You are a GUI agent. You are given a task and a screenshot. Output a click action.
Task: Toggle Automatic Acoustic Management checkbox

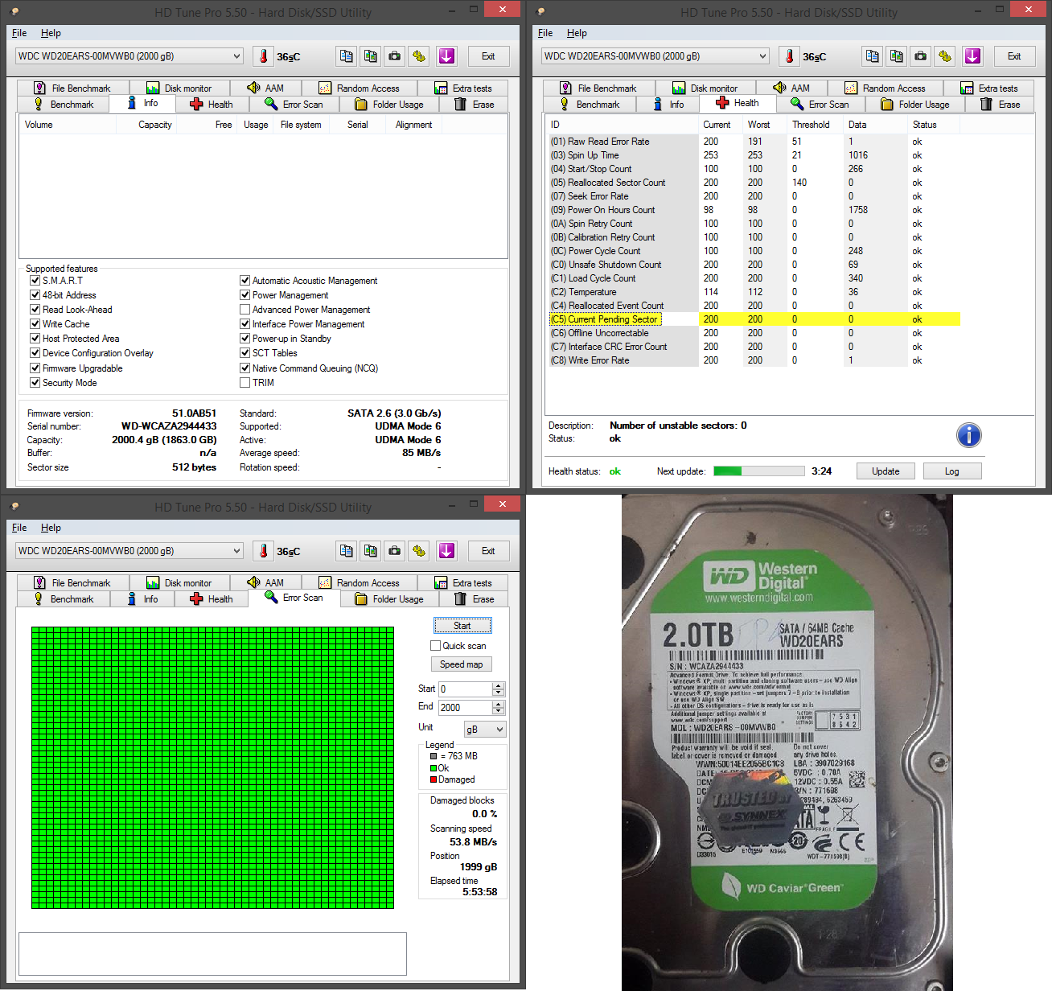point(245,281)
